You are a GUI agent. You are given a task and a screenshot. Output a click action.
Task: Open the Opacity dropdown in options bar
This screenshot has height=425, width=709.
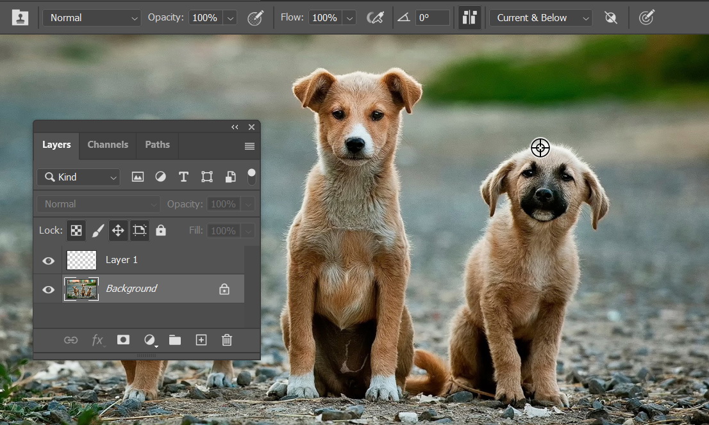click(x=231, y=18)
